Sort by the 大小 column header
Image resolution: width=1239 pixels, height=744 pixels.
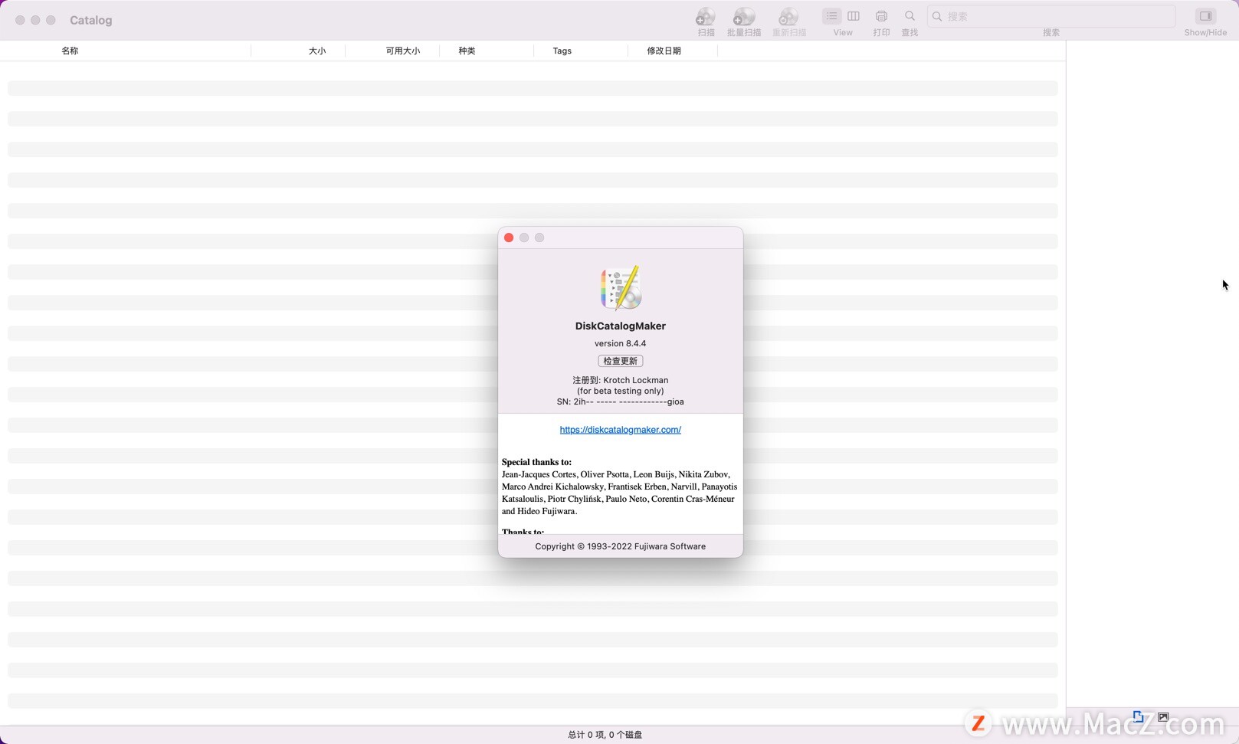click(317, 51)
